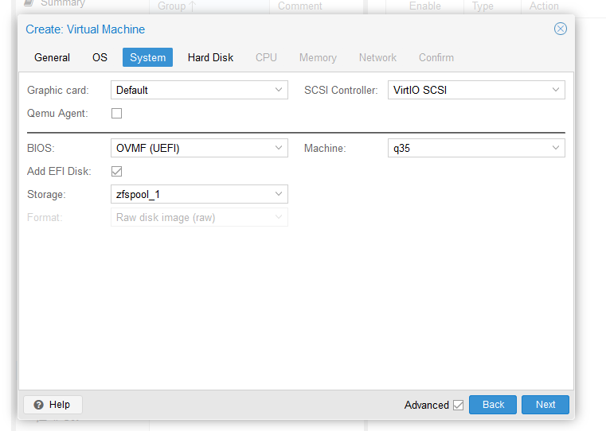Screen dimensions: 606x431
Task: Expand the BIOS dropdown arrow
Action: [x=278, y=148]
